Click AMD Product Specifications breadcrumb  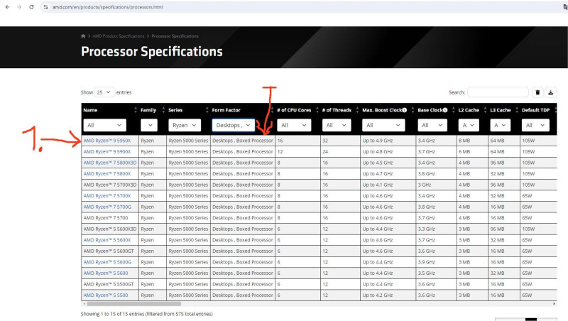point(119,36)
